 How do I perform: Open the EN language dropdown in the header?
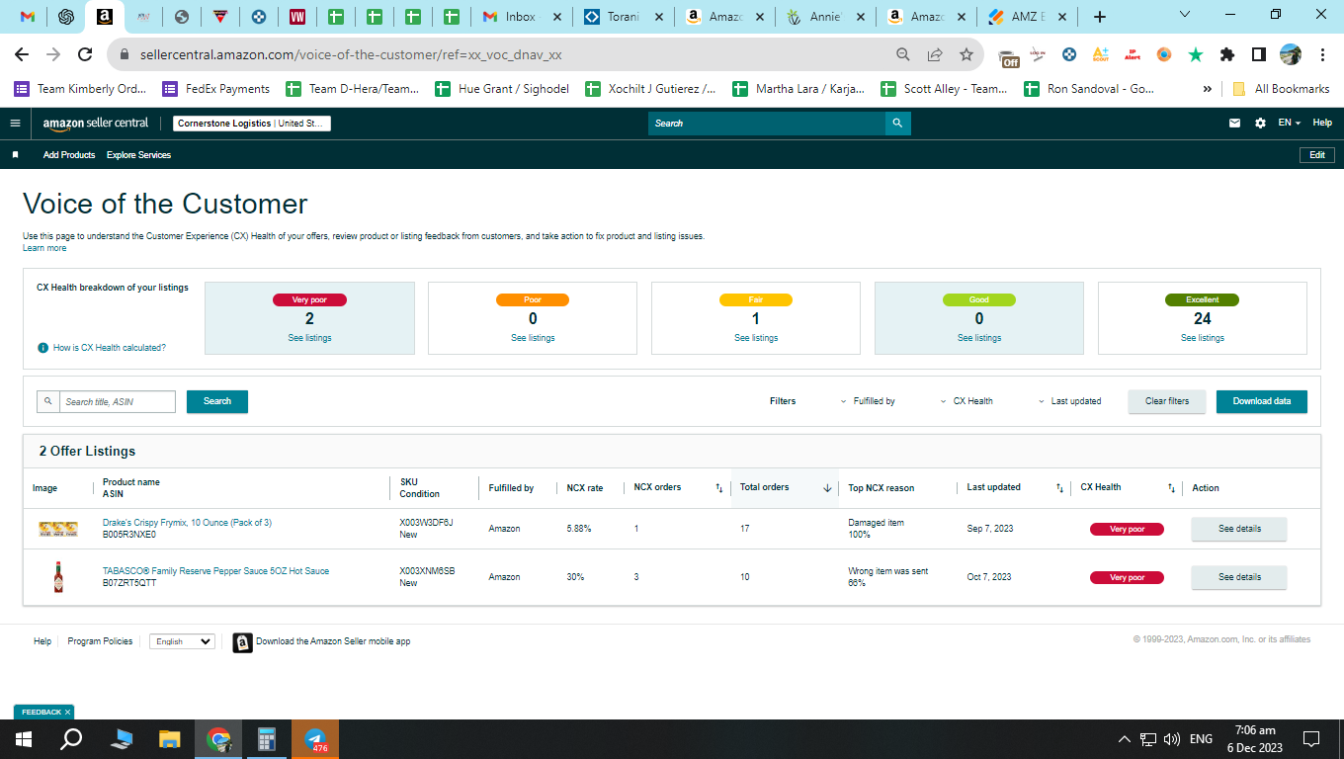pos(1289,124)
